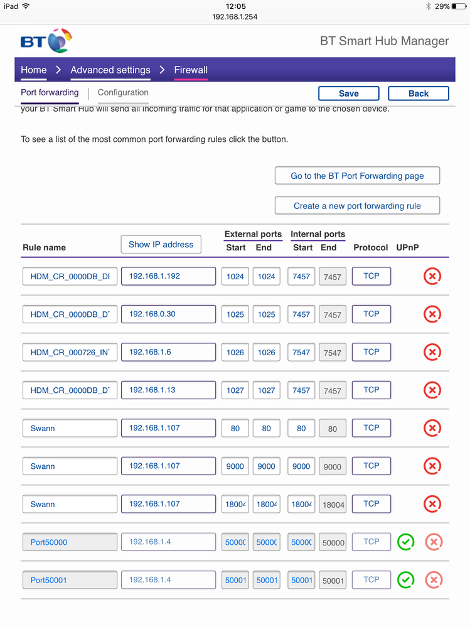Toggle the UPnP checkmark for Port50000
Viewport: 470px width, 627px height.
click(405, 542)
